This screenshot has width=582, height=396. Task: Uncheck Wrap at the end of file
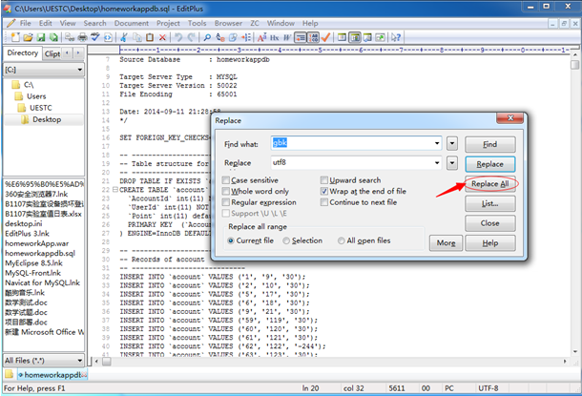point(325,191)
